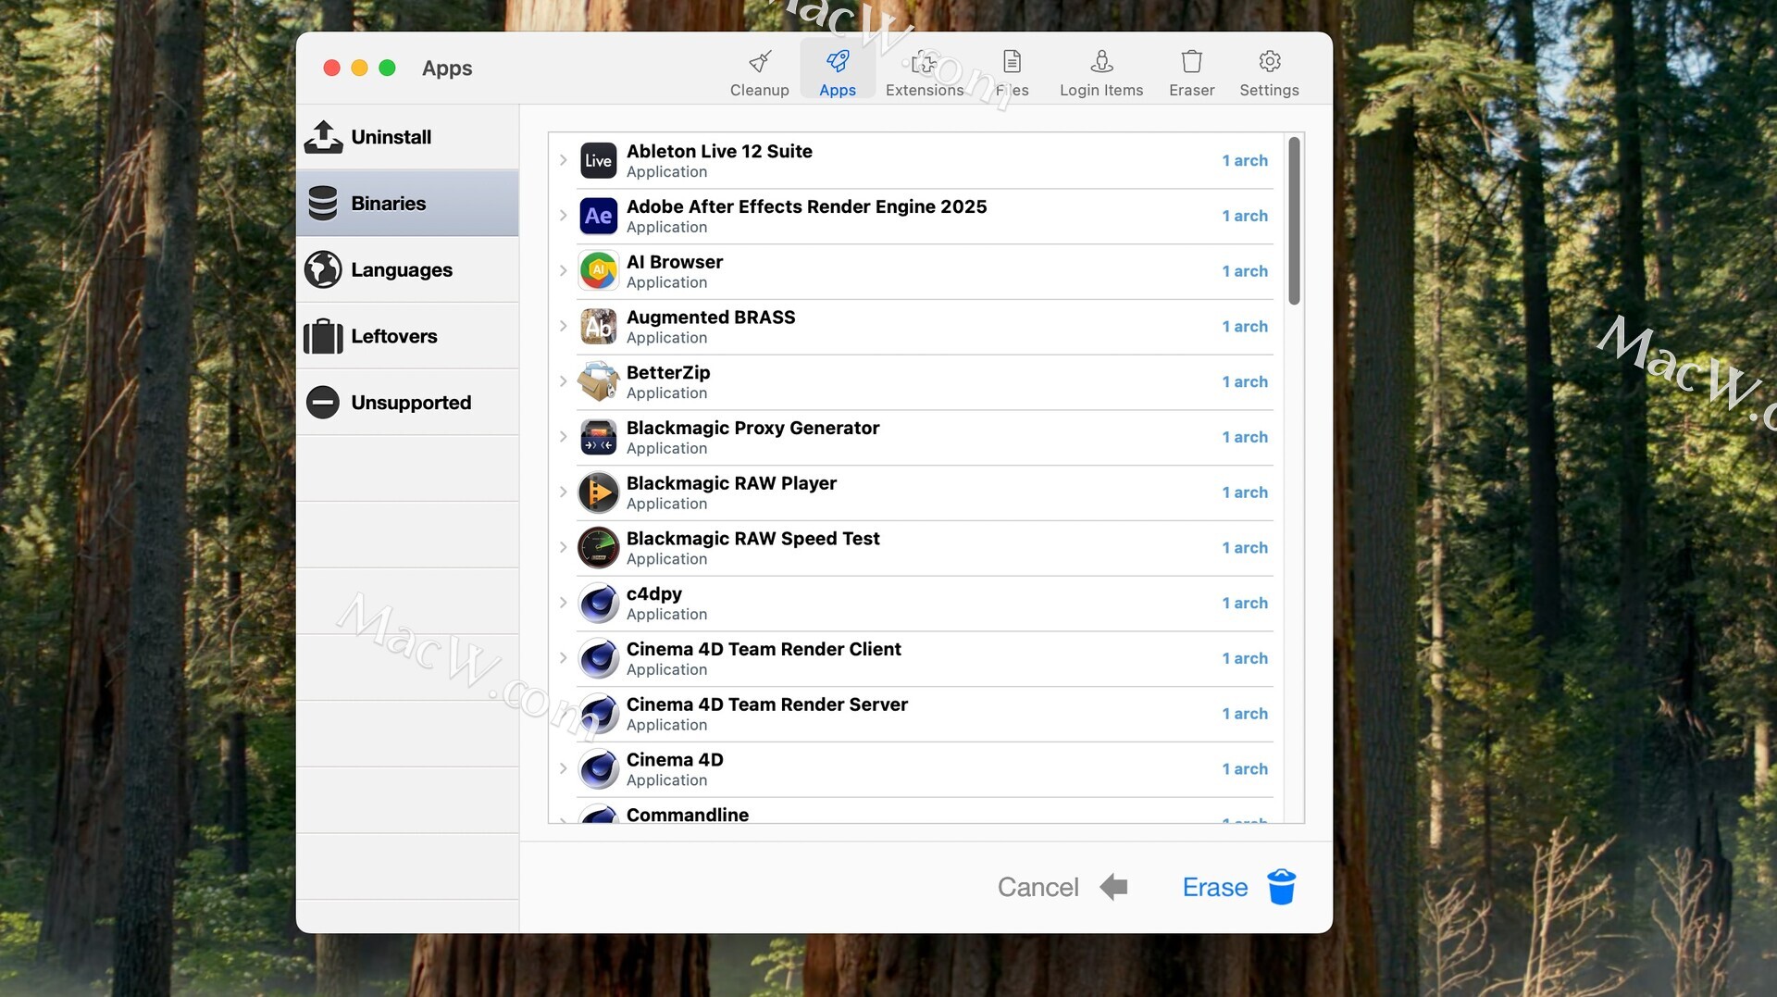This screenshot has height=997, width=1777.
Task: Open the Cleanup toolbar tab
Action: [x=759, y=73]
